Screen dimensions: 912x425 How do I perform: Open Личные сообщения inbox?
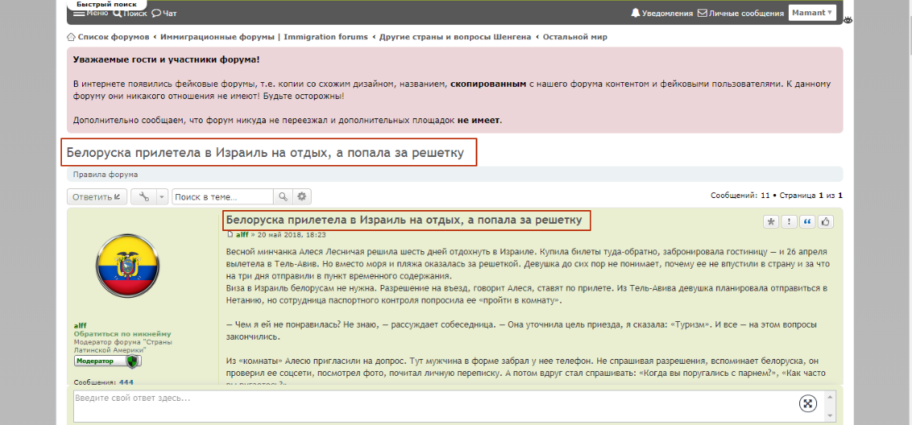click(741, 13)
